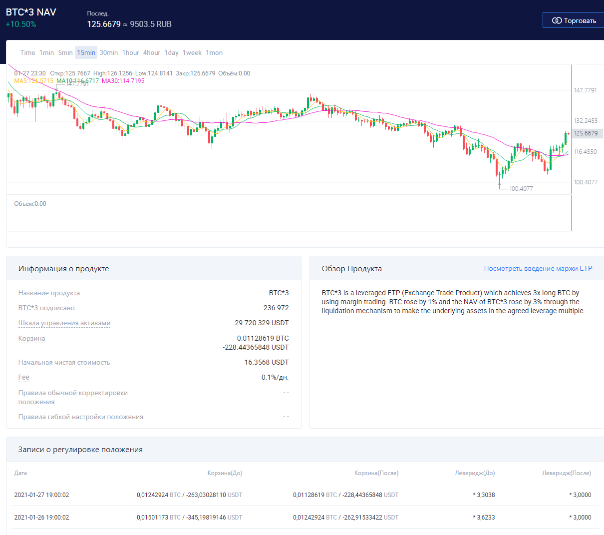Set chart to 1week timeframe

pos(192,53)
